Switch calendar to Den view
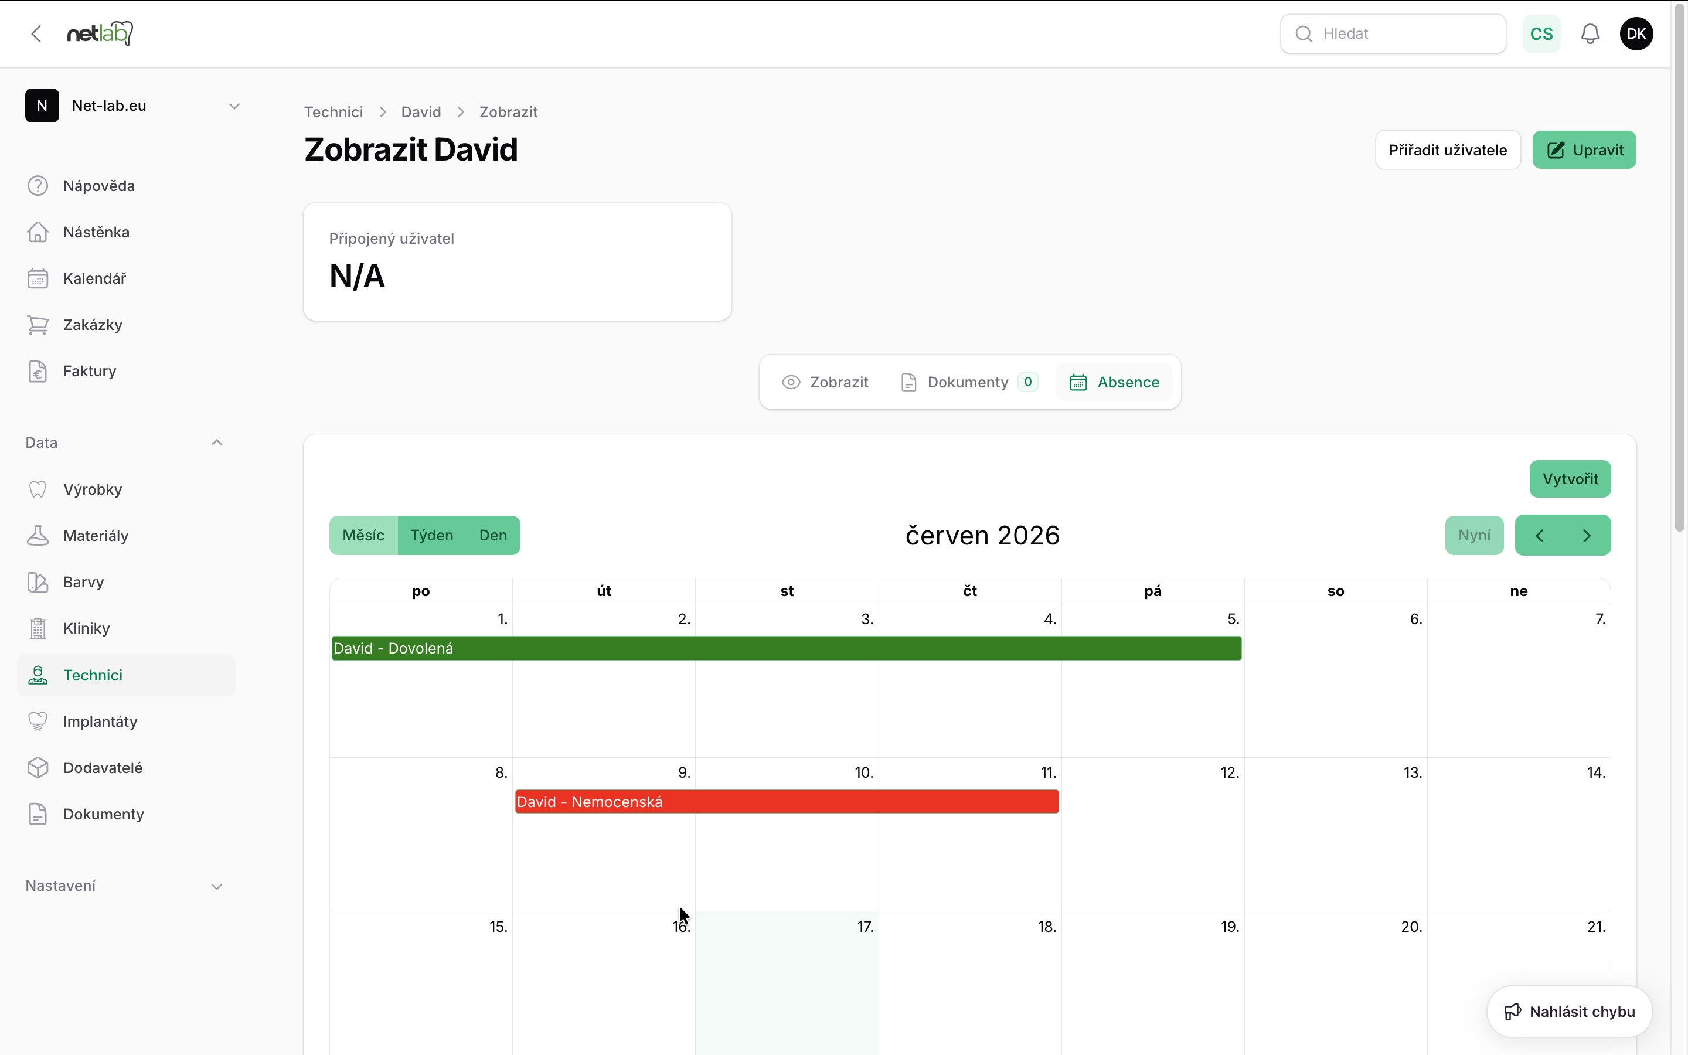 point(492,535)
